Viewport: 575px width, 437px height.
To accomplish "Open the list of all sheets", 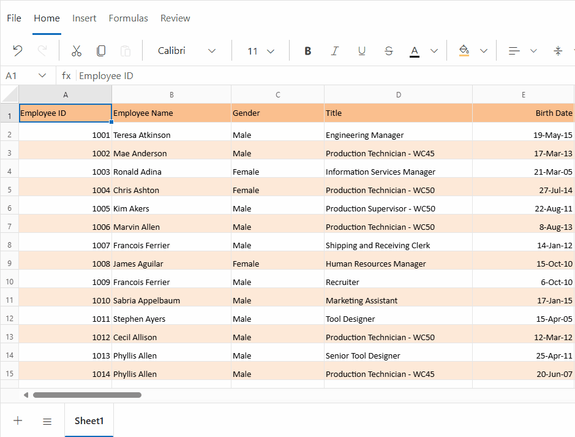I will click(47, 421).
